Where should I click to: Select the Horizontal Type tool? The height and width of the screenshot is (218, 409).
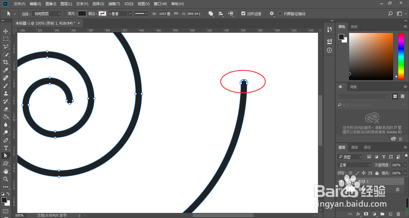point(5,148)
